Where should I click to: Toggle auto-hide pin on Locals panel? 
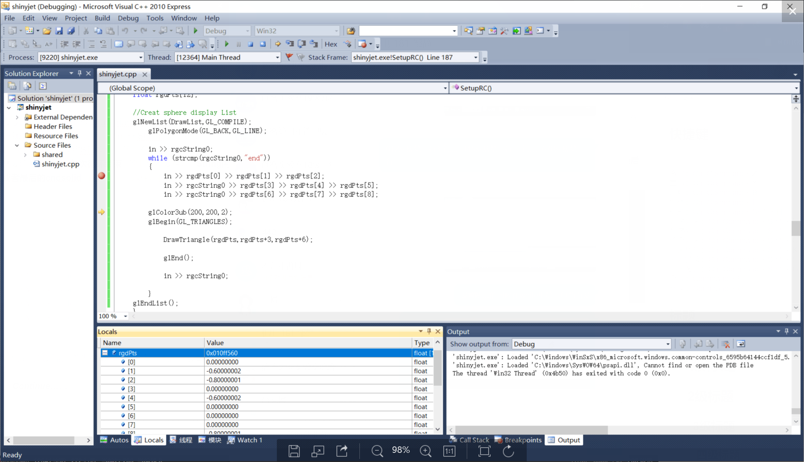(x=429, y=331)
